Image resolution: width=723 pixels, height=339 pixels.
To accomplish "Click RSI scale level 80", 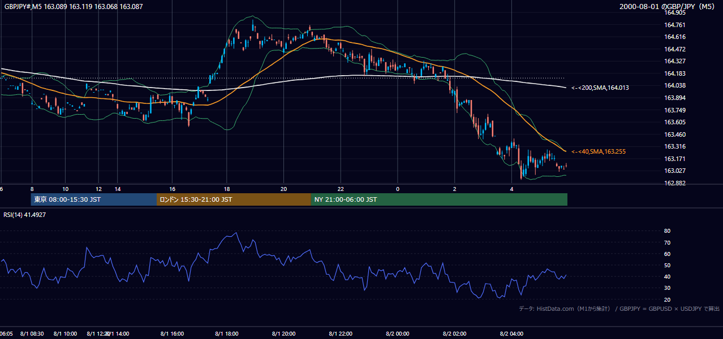I will [x=668, y=231].
